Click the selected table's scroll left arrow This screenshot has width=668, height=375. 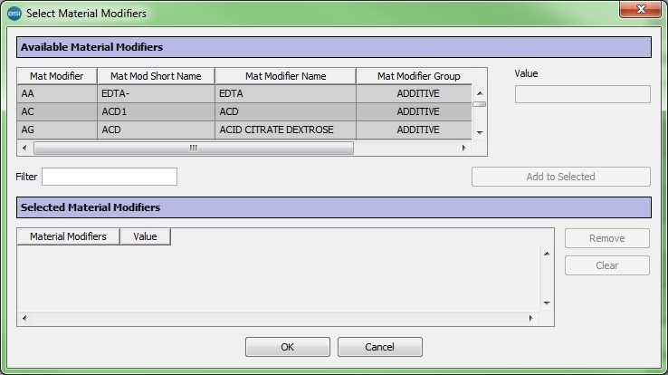[24, 318]
